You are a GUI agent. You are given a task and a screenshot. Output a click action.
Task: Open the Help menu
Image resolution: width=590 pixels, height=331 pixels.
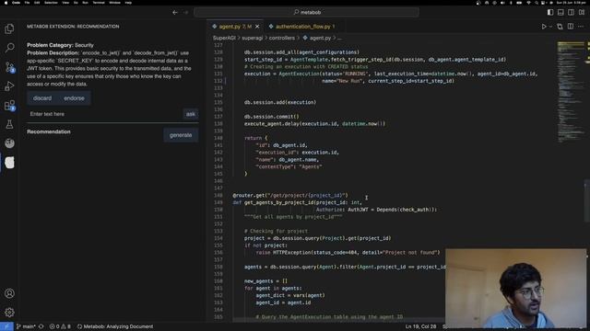click(128, 3)
